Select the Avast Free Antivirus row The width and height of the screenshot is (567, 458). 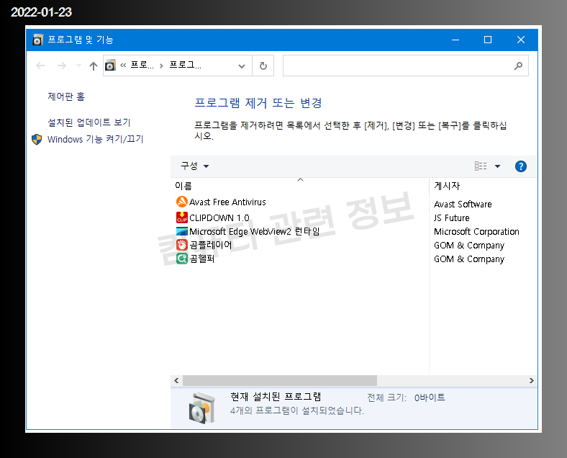point(227,202)
